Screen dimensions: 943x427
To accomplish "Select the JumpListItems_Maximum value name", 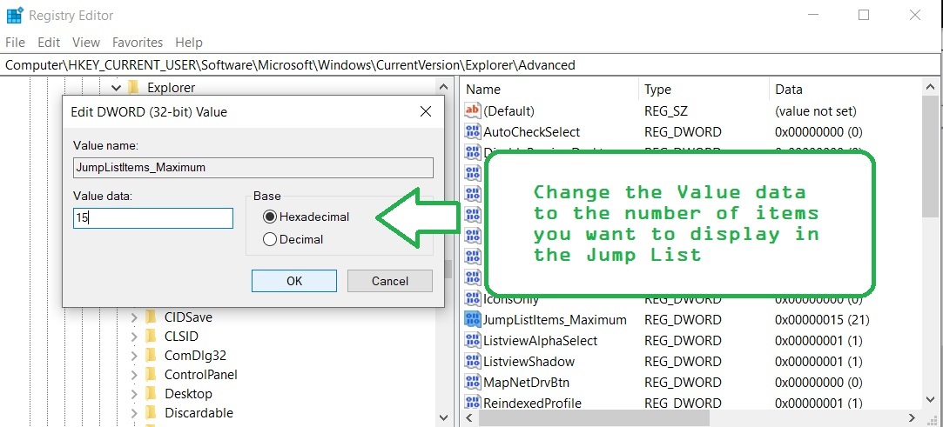I will point(556,319).
